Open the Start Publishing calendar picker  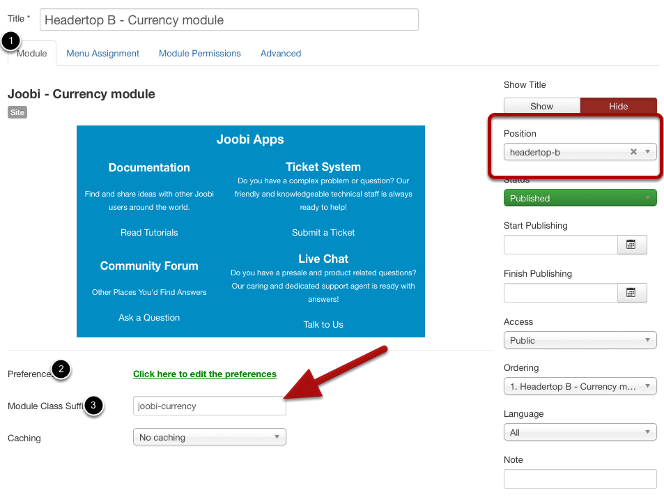click(x=631, y=245)
